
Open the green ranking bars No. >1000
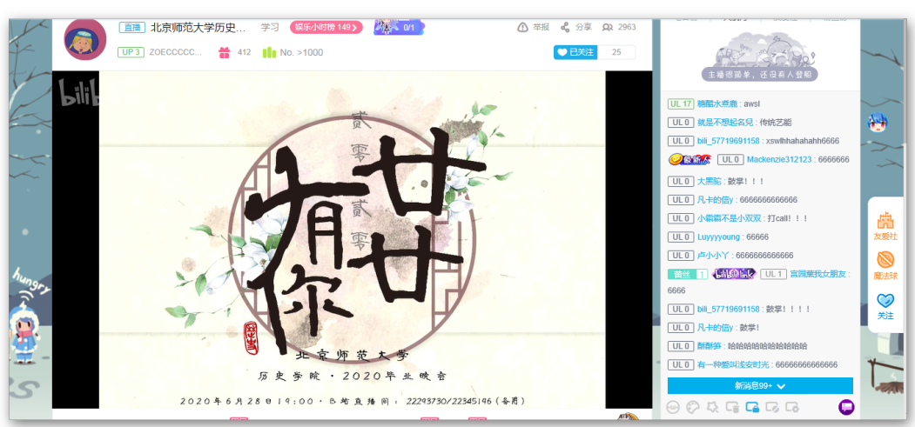[269, 52]
